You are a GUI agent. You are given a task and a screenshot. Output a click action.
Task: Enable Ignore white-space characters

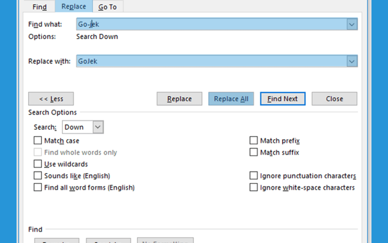[x=254, y=187]
